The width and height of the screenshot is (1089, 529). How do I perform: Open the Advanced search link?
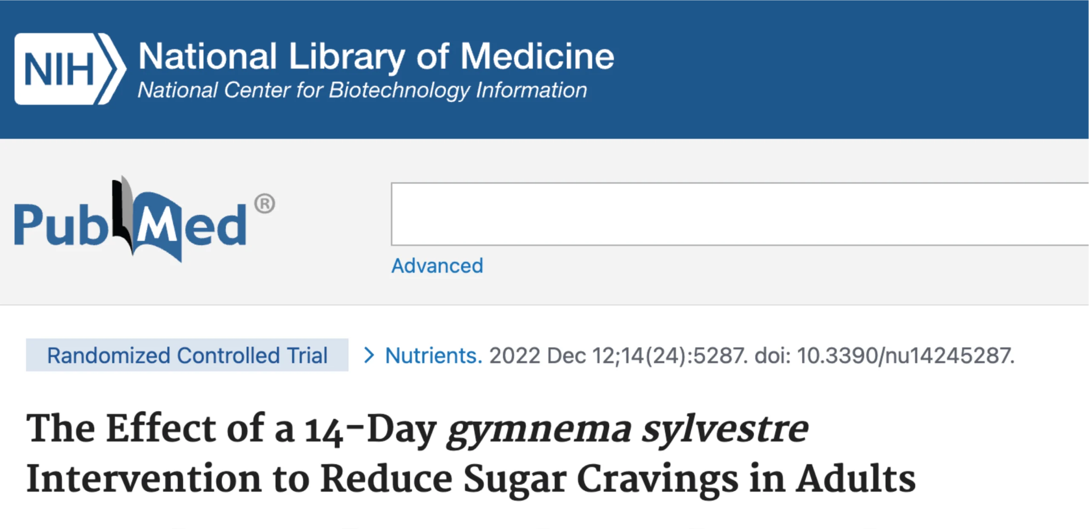[x=437, y=266]
